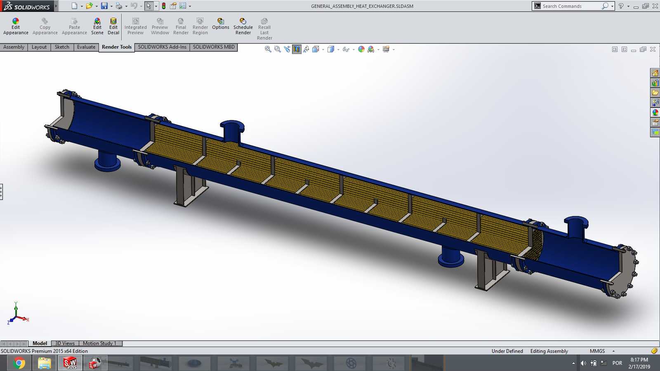The width and height of the screenshot is (660, 371).
Task: Switch to the Layout tab
Action: tap(39, 47)
